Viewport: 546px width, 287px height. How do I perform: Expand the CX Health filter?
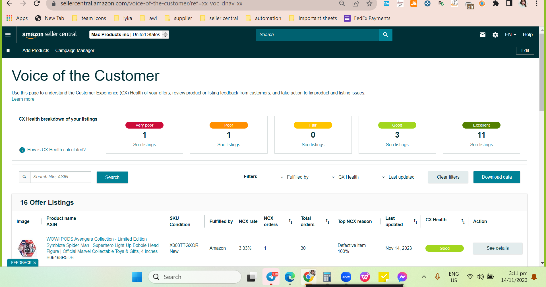pos(345,177)
